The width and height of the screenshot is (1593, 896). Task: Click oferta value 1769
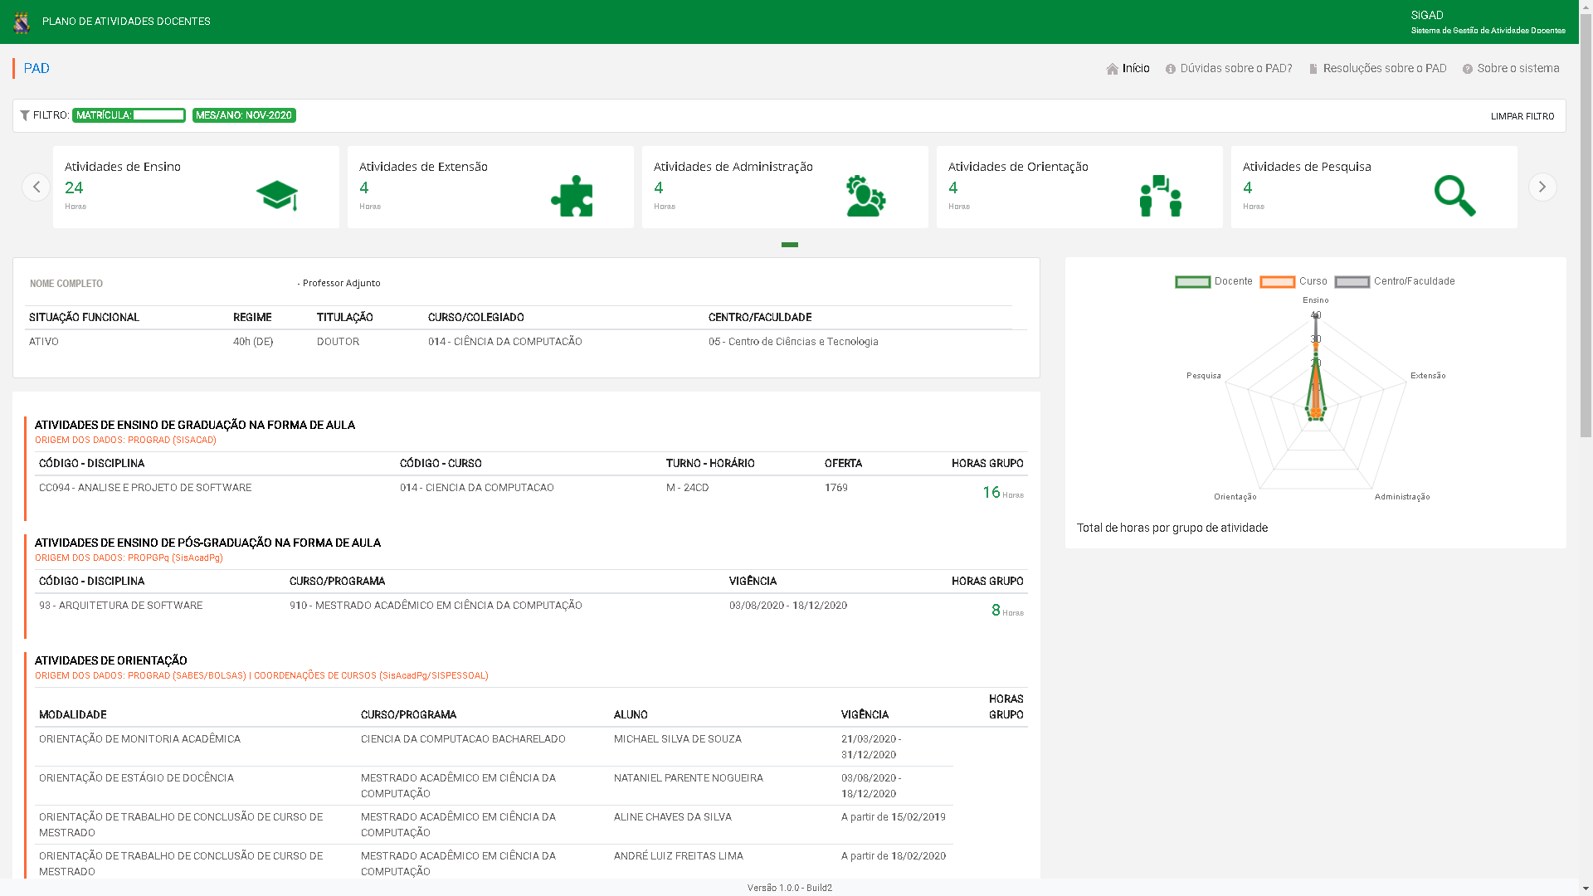[836, 488]
